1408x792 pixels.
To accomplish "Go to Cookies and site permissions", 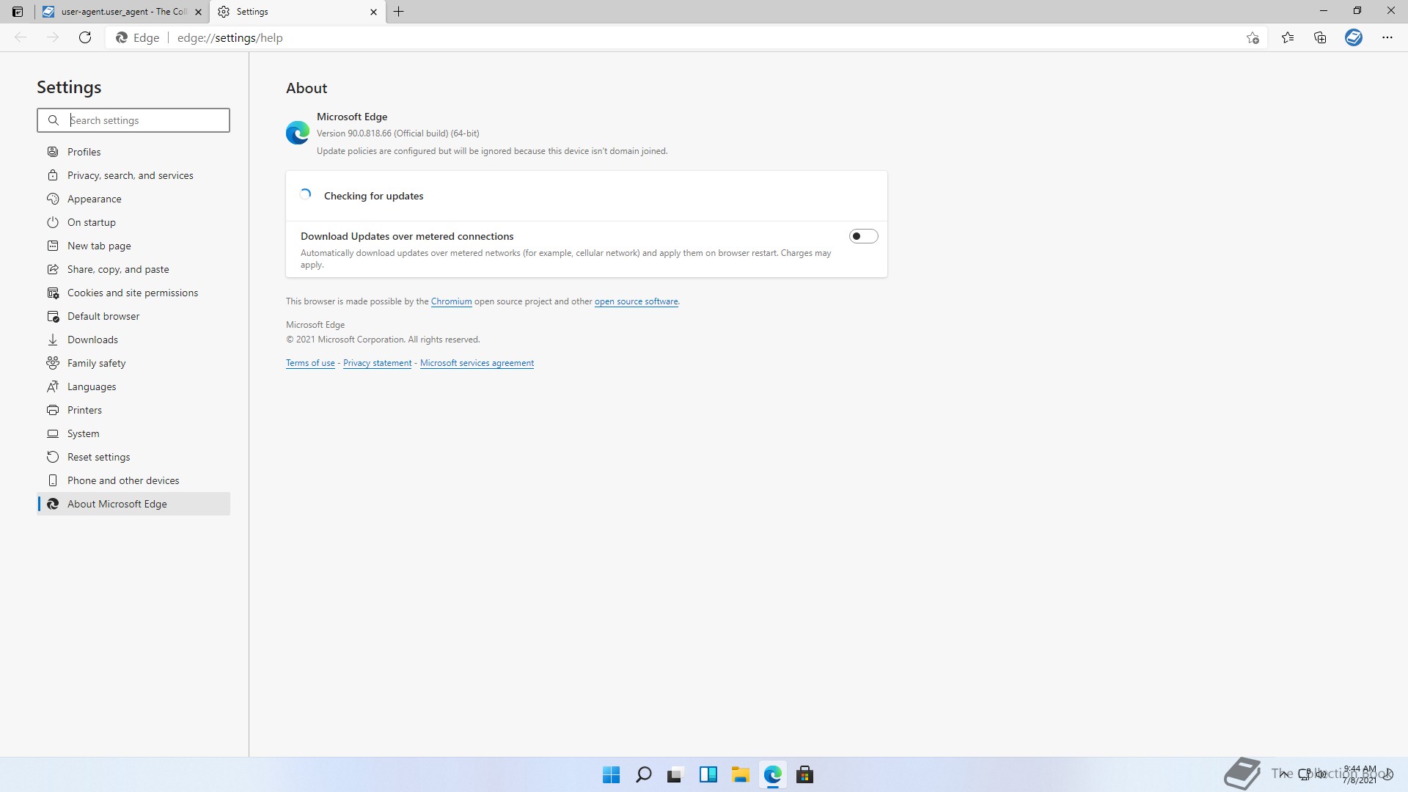I will (x=132, y=293).
